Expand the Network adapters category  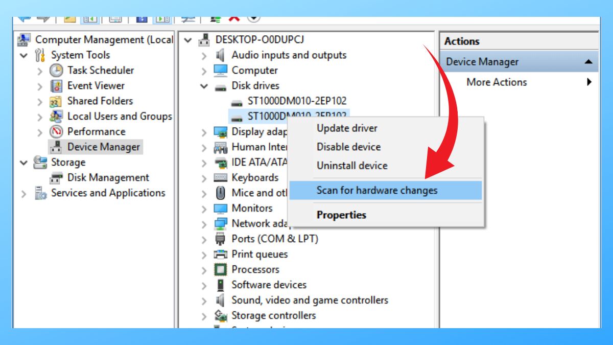[x=204, y=224]
